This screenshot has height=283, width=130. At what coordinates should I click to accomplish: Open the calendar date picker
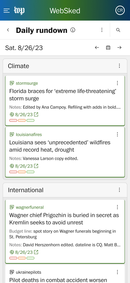108,47
